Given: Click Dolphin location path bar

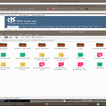Looking at the screenshot, I should [x=53, y=40].
